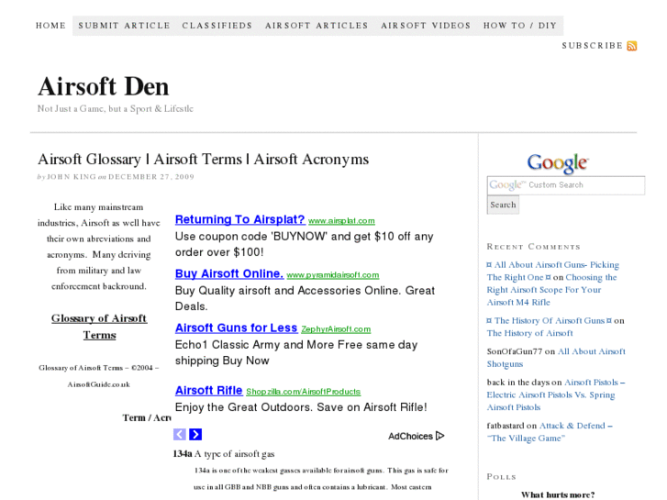Visit the Shopzilla.com/AirsoftProducts ad URL
Viewport: 667px width, 500px height.
click(x=304, y=392)
